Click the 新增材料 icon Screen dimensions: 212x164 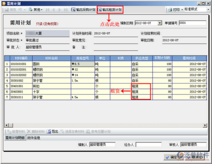(9, 132)
